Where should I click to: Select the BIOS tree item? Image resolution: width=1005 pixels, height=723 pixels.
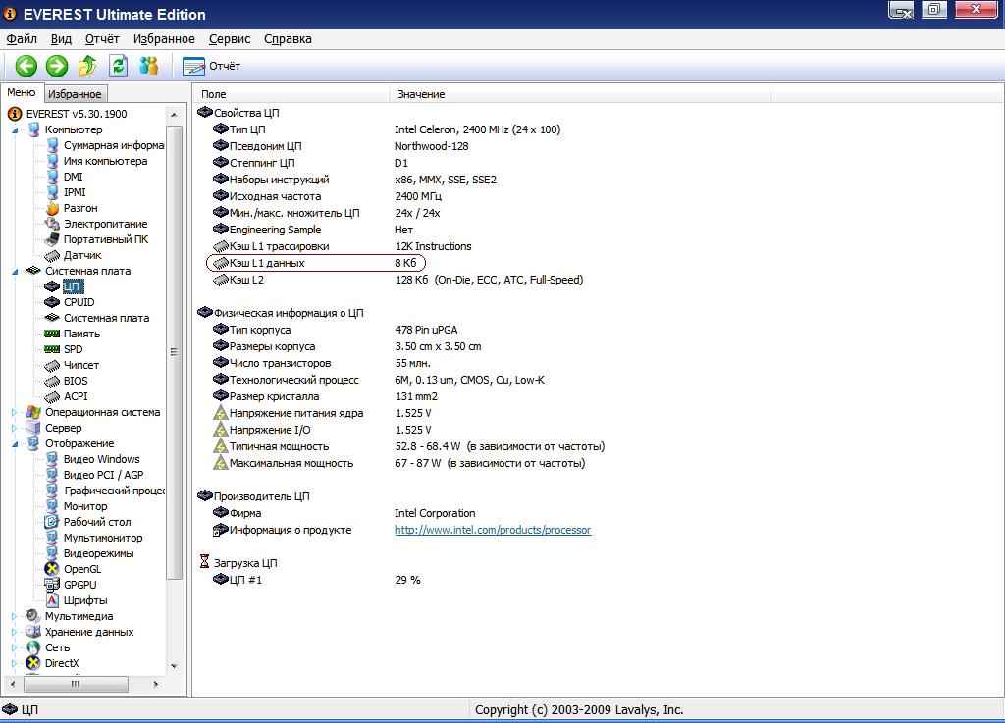click(x=76, y=381)
